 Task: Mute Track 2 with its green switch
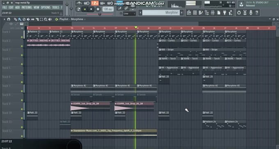(x=22, y=46)
